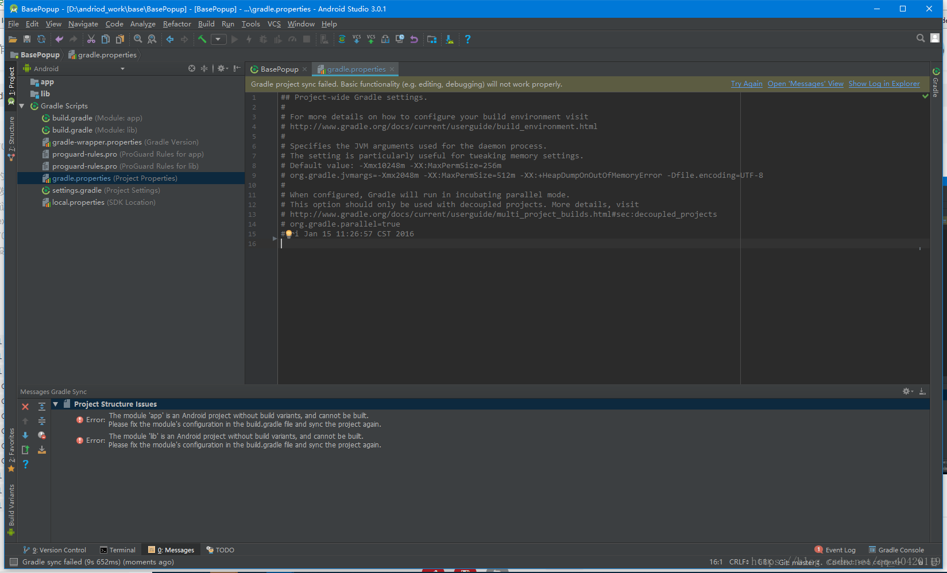Click the Replace icon in toolbar
This screenshot has height=573, width=947.
[152, 40]
